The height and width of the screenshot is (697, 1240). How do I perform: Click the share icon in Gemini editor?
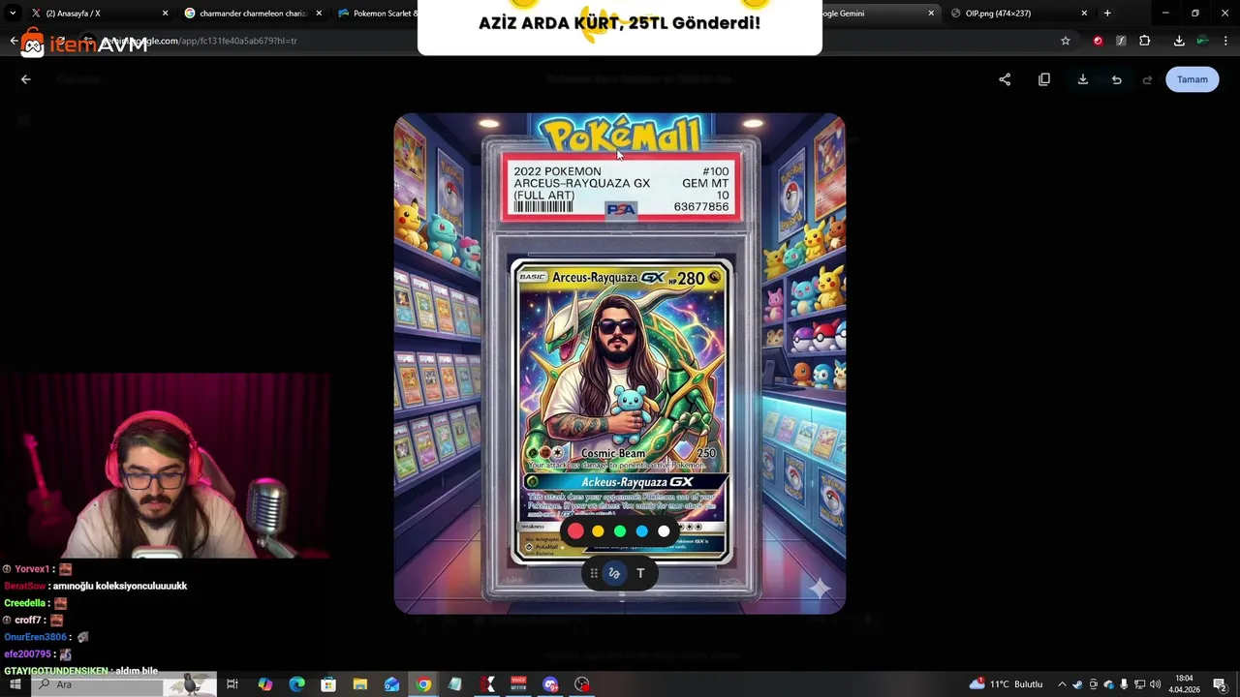(x=1005, y=79)
